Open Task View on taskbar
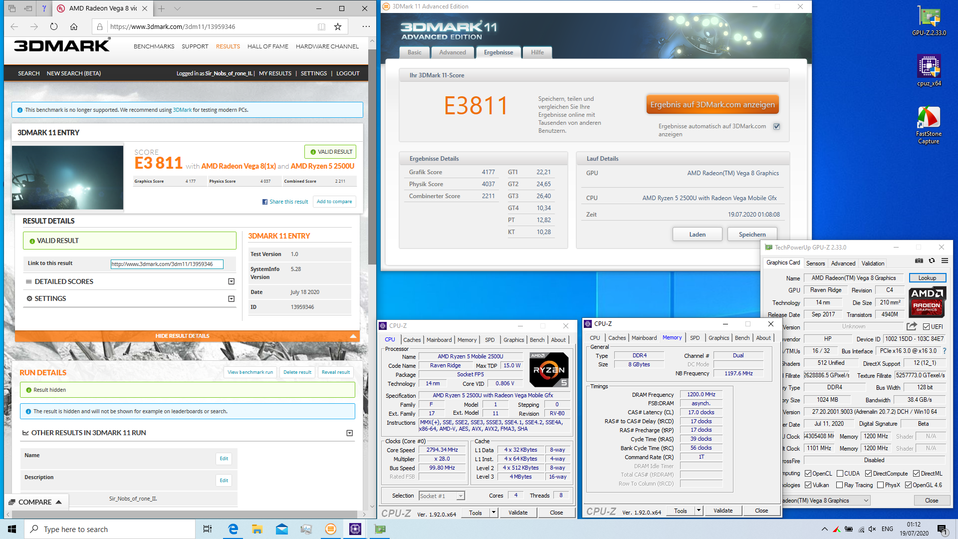Image resolution: width=958 pixels, height=539 pixels. pos(208,529)
